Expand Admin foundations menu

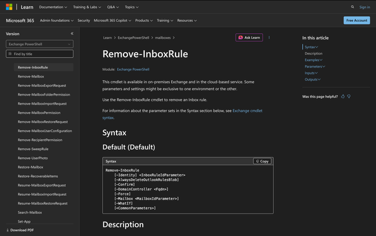pyautogui.click(x=56, y=21)
